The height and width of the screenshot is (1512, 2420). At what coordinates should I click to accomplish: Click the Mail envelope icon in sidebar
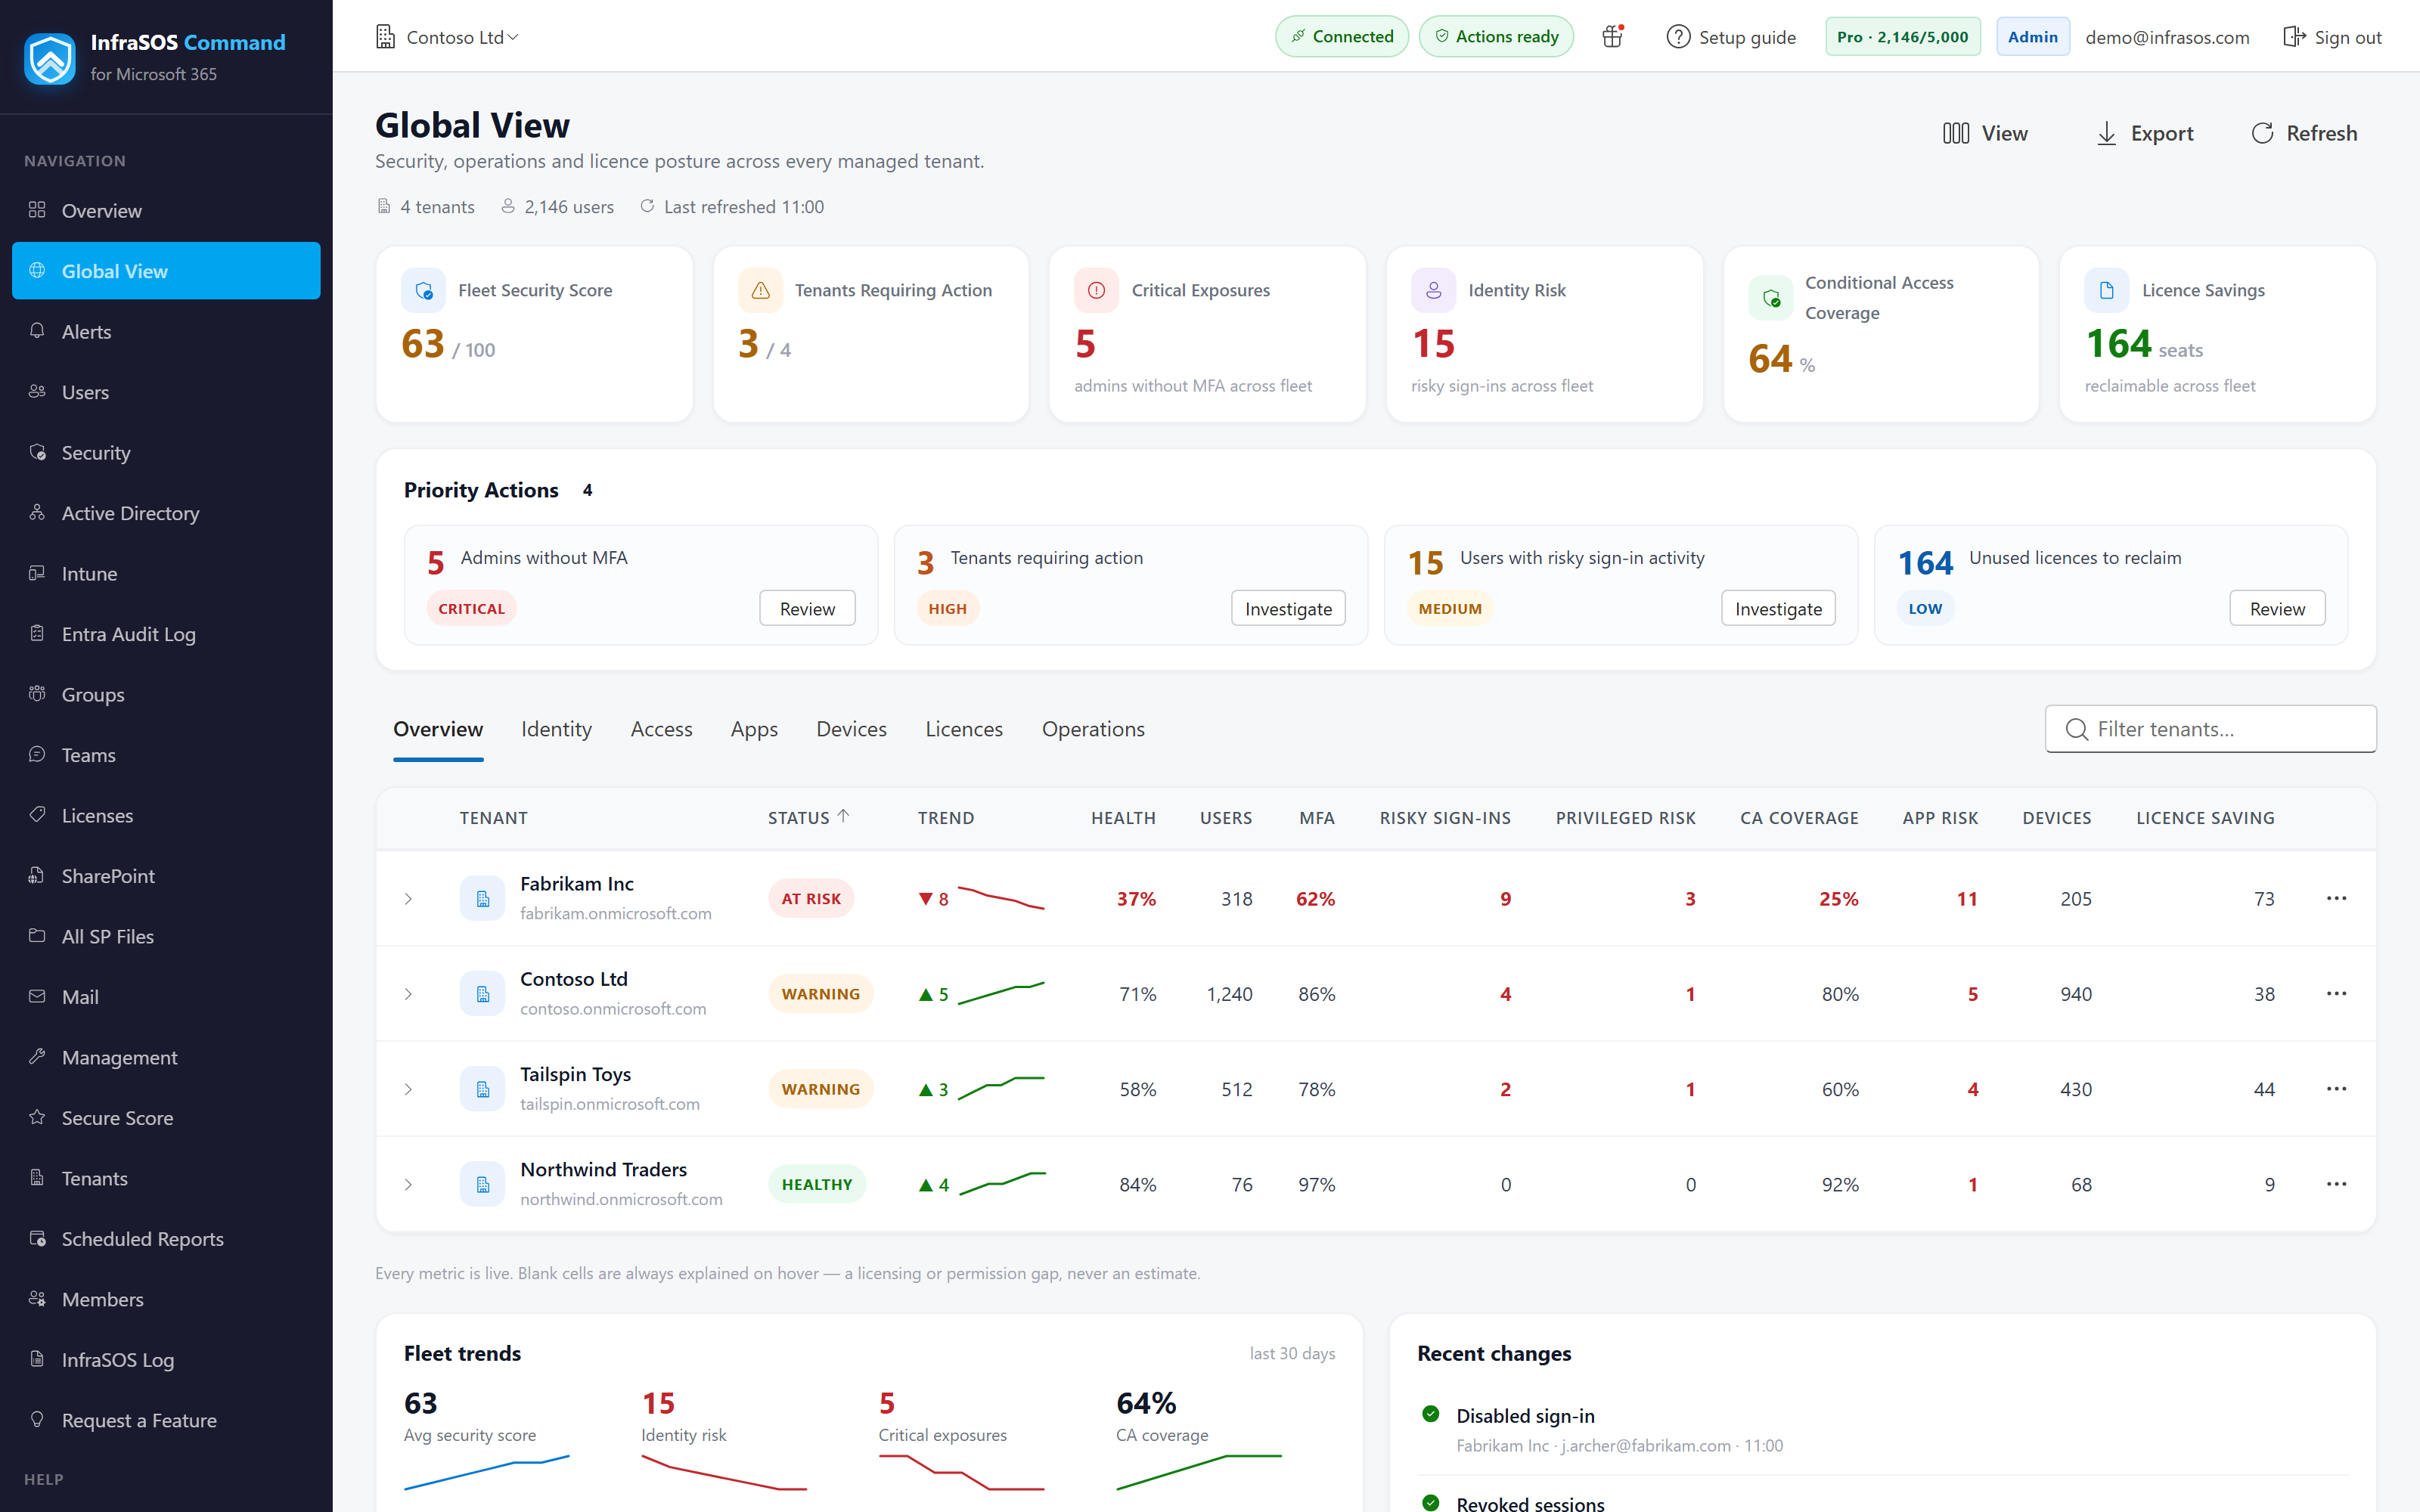coord(37,996)
